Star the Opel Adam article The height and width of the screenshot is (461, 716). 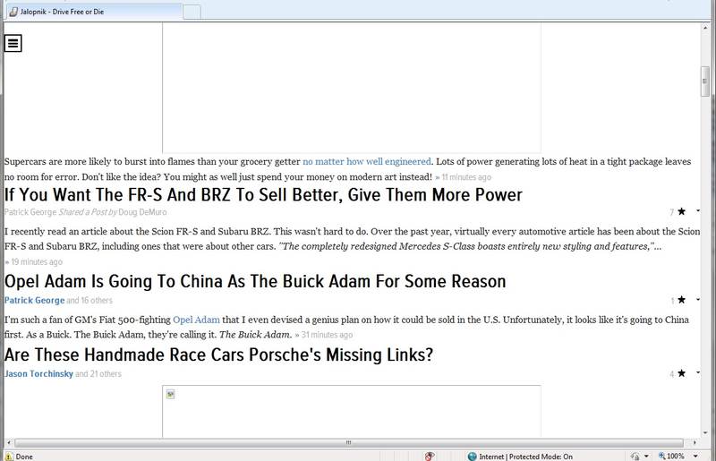point(682,300)
